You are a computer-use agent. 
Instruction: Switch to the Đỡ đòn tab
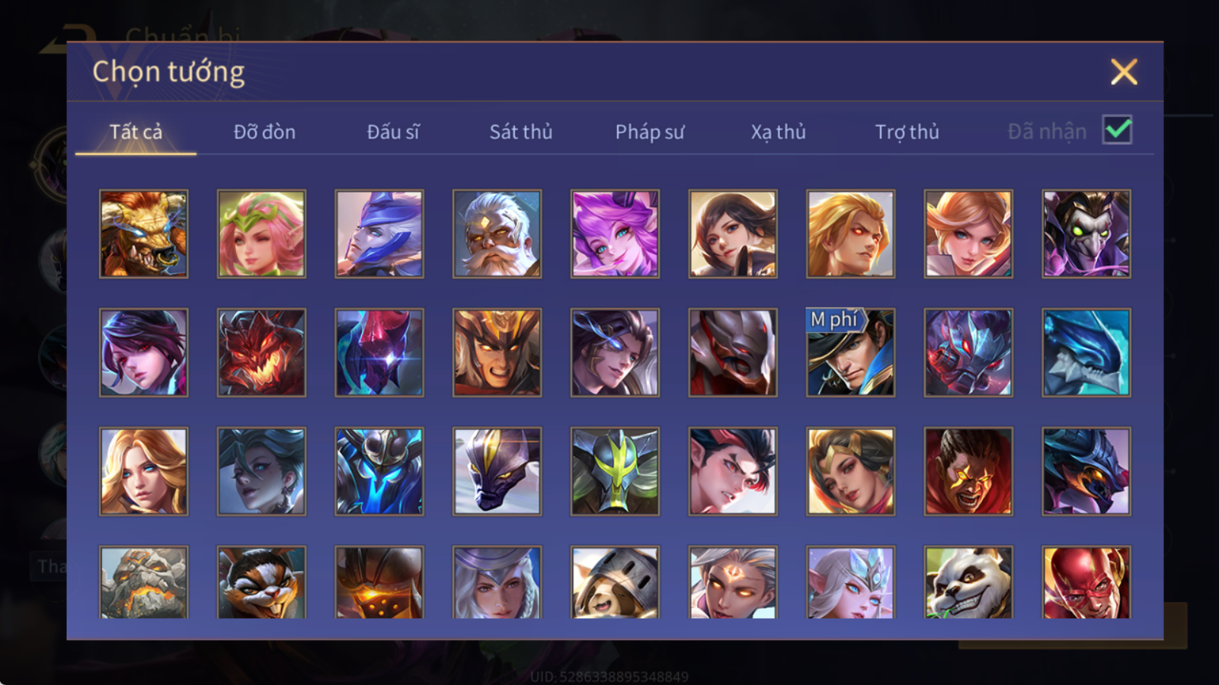pos(264,132)
